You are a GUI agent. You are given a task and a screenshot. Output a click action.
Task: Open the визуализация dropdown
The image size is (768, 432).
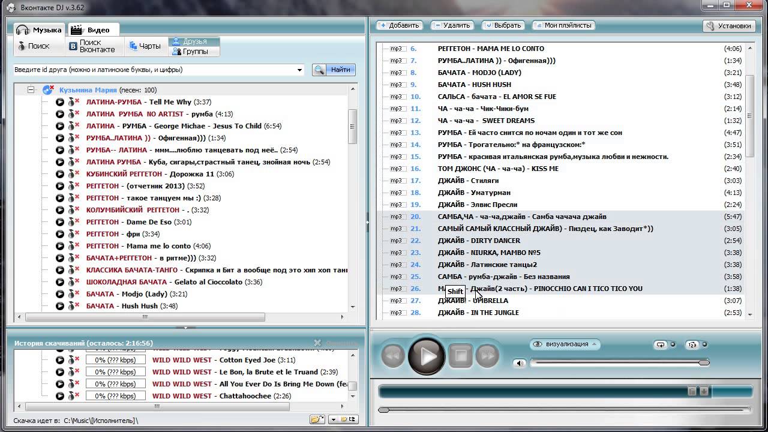(x=565, y=344)
